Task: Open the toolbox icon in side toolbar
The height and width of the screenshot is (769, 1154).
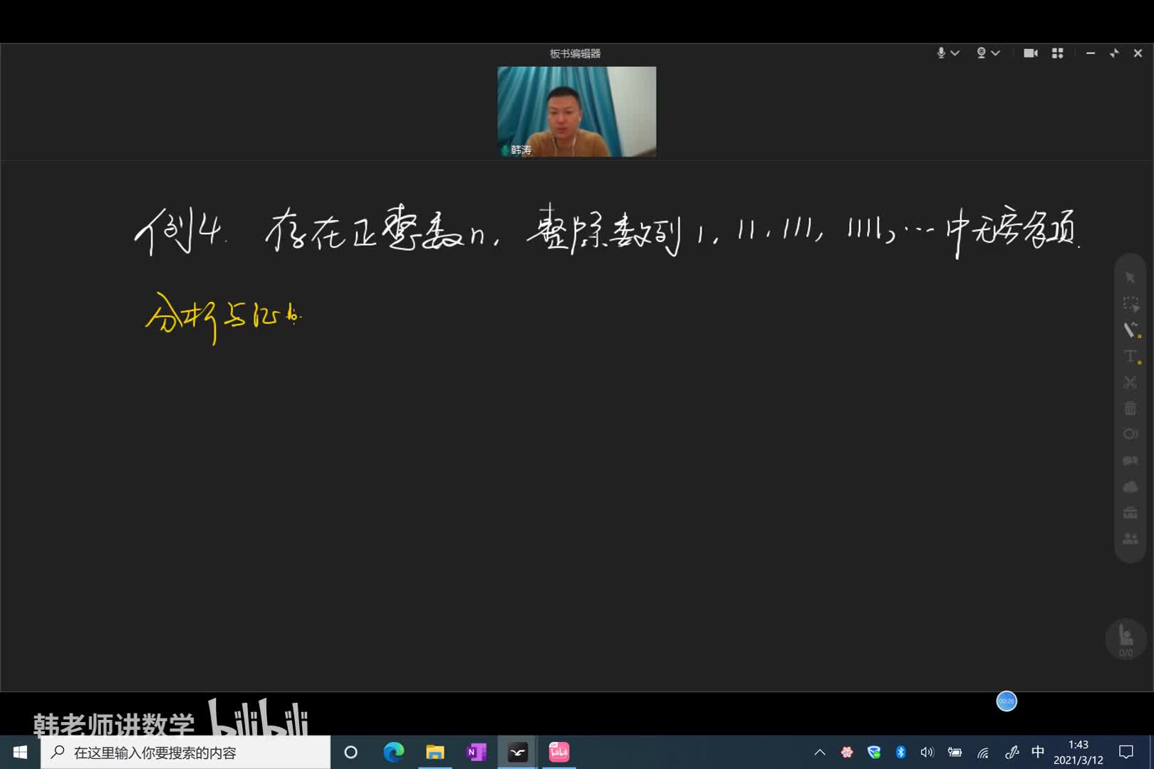Action: pyautogui.click(x=1130, y=513)
